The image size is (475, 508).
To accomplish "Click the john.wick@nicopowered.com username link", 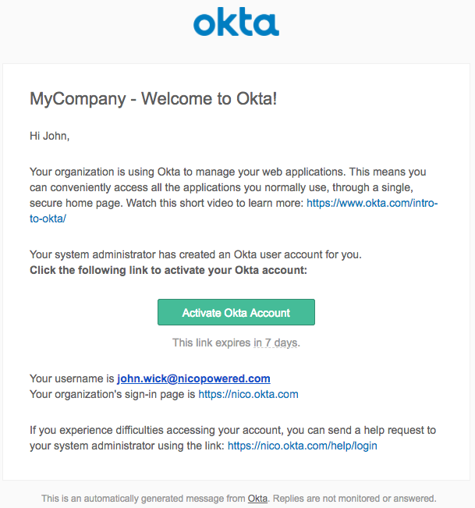I will pos(193,378).
